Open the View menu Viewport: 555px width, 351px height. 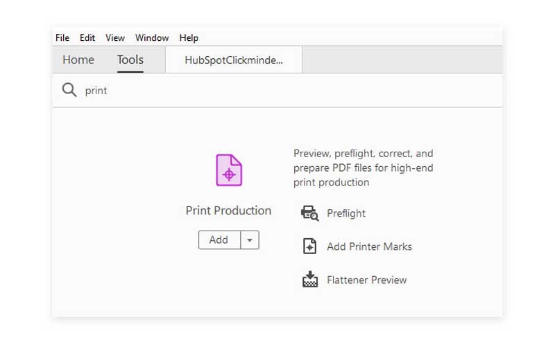click(115, 37)
